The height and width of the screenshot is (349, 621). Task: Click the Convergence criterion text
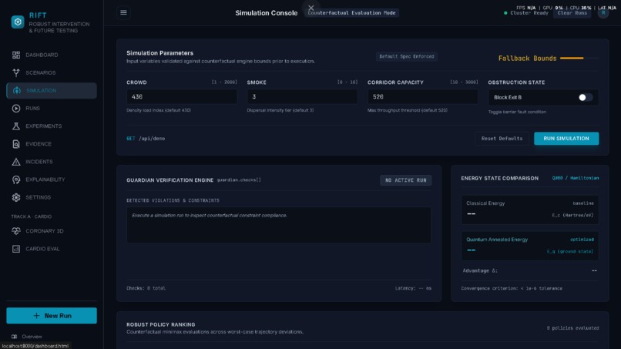[512, 289]
